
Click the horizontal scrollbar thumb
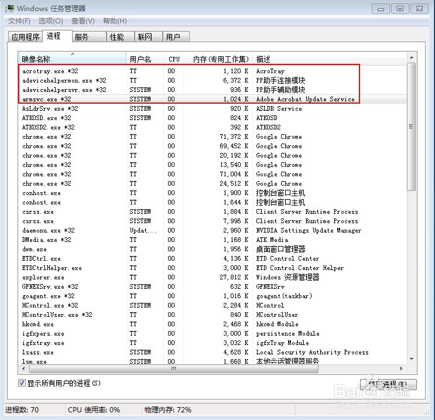174,368
